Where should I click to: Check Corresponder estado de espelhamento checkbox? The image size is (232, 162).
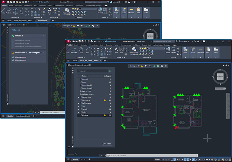click(x=13, y=46)
